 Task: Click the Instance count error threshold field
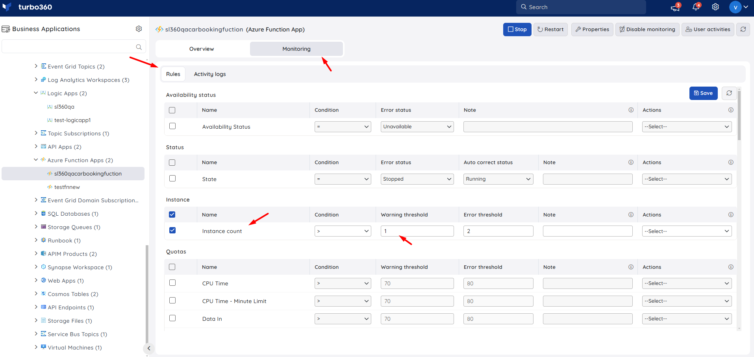coord(498,231)
